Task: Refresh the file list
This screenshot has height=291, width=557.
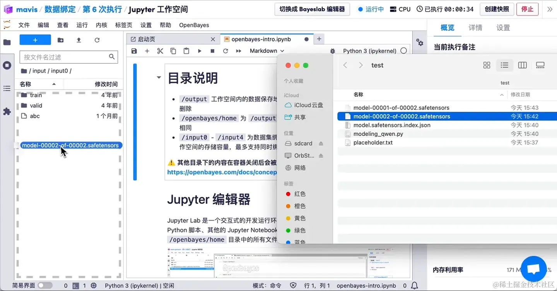Action: click(x=97, y=40)
